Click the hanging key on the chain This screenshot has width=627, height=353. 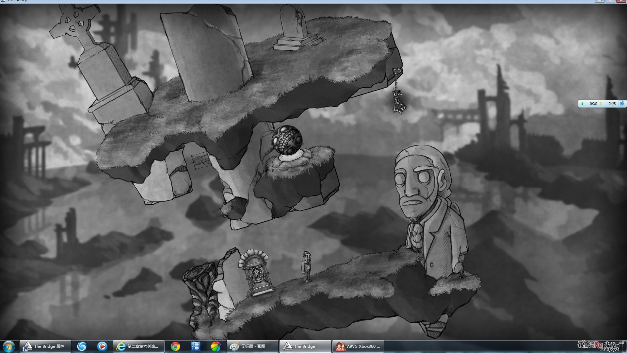tap(398, 102)
